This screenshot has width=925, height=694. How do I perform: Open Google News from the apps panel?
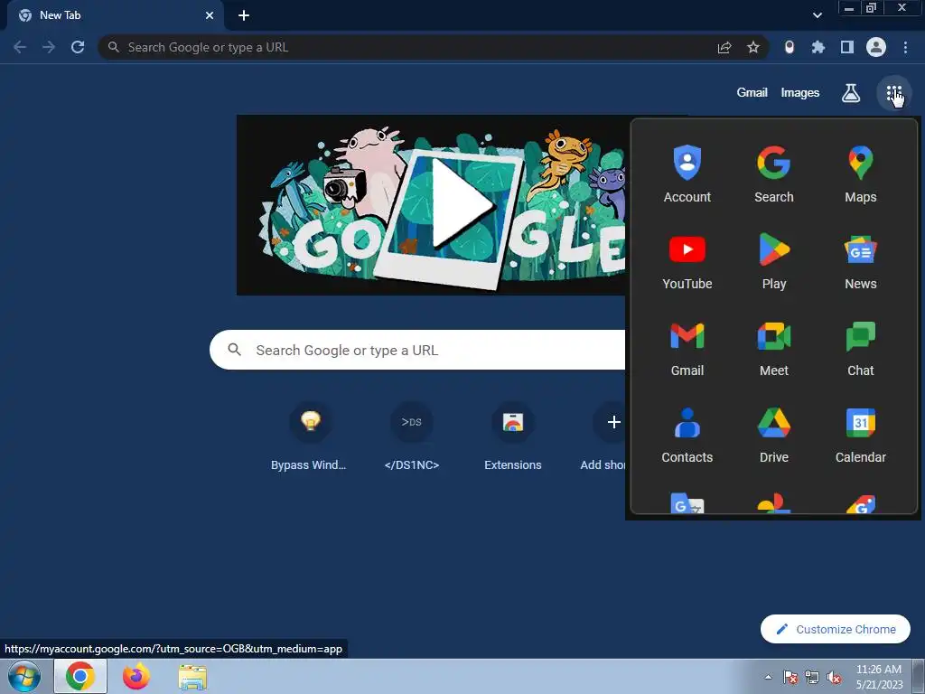coord(860,261)
